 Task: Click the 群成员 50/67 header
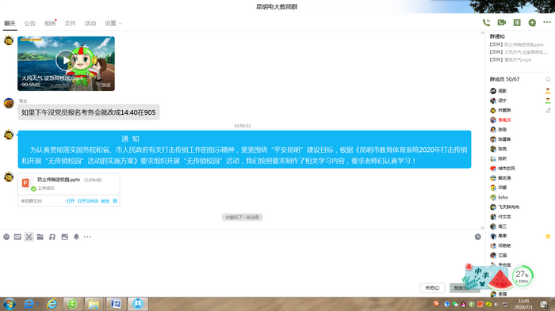pos(504,79)
